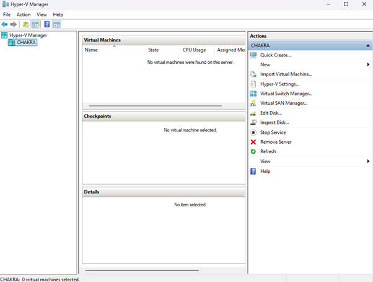Expand the View submenu in Actions

pos(368,161)
